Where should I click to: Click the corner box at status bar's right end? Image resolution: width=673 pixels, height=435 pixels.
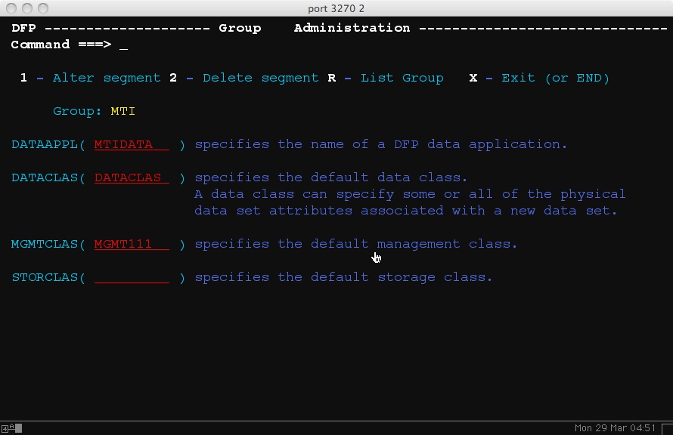(x=665, y=428)
